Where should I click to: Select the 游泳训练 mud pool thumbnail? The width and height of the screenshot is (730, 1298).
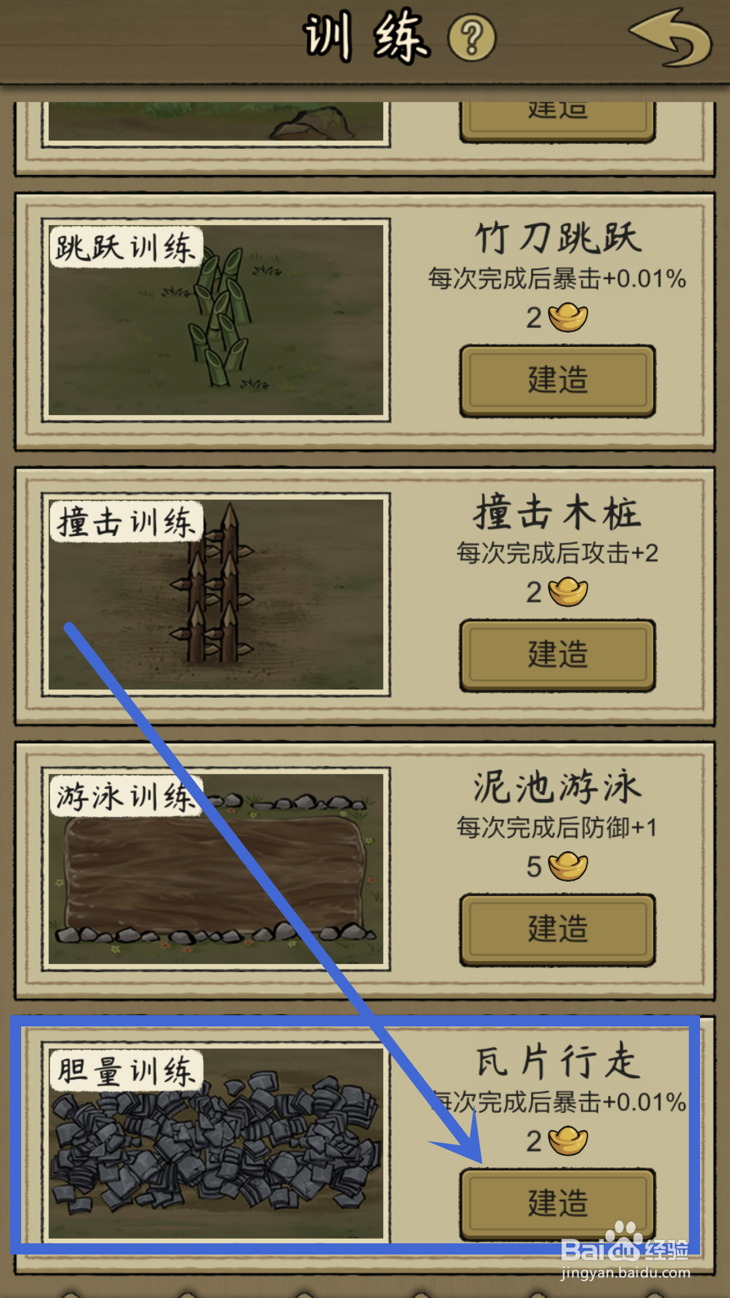216,869
